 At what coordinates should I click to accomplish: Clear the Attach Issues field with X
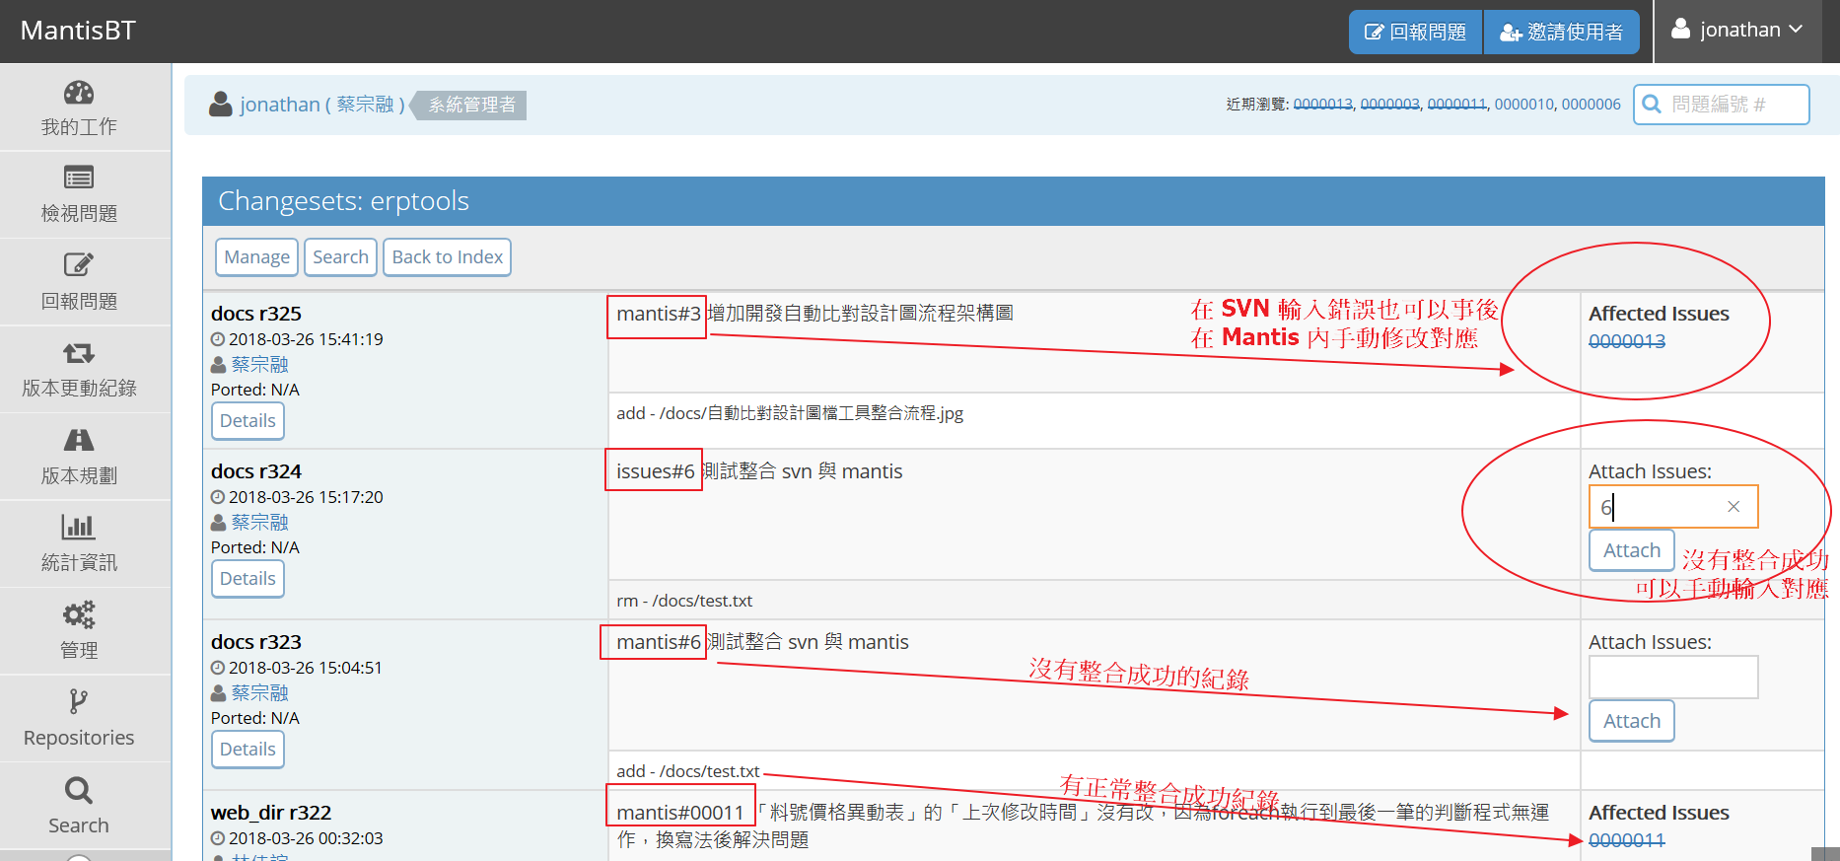(x=1734, y=507)
